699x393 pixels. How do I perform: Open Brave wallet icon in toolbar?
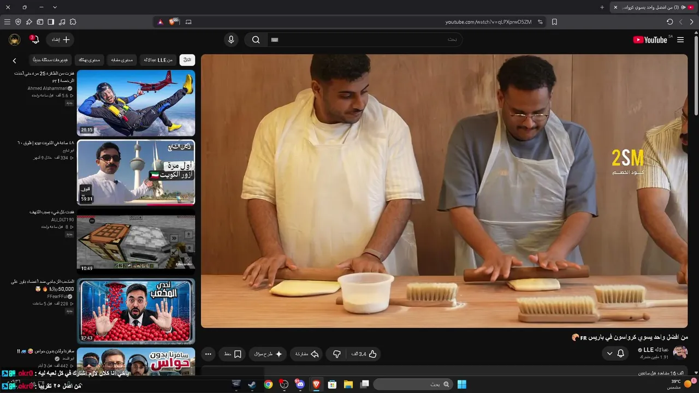[40, 22]
